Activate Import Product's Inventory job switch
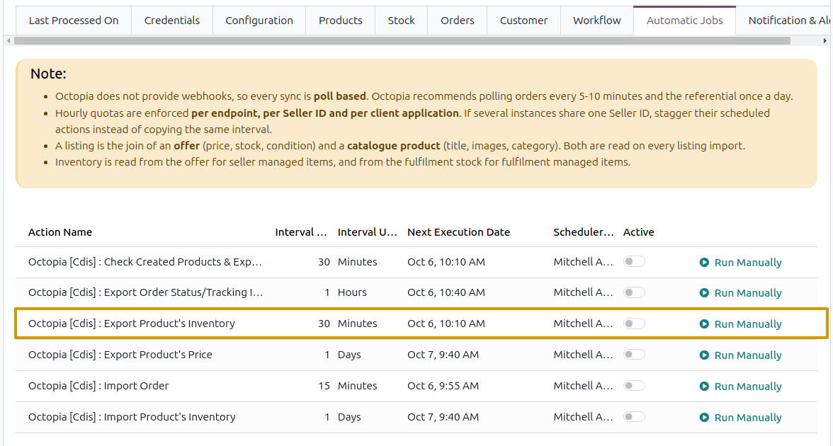The height and width of the screenshot is (446, 833). click(x=634, y=417)
